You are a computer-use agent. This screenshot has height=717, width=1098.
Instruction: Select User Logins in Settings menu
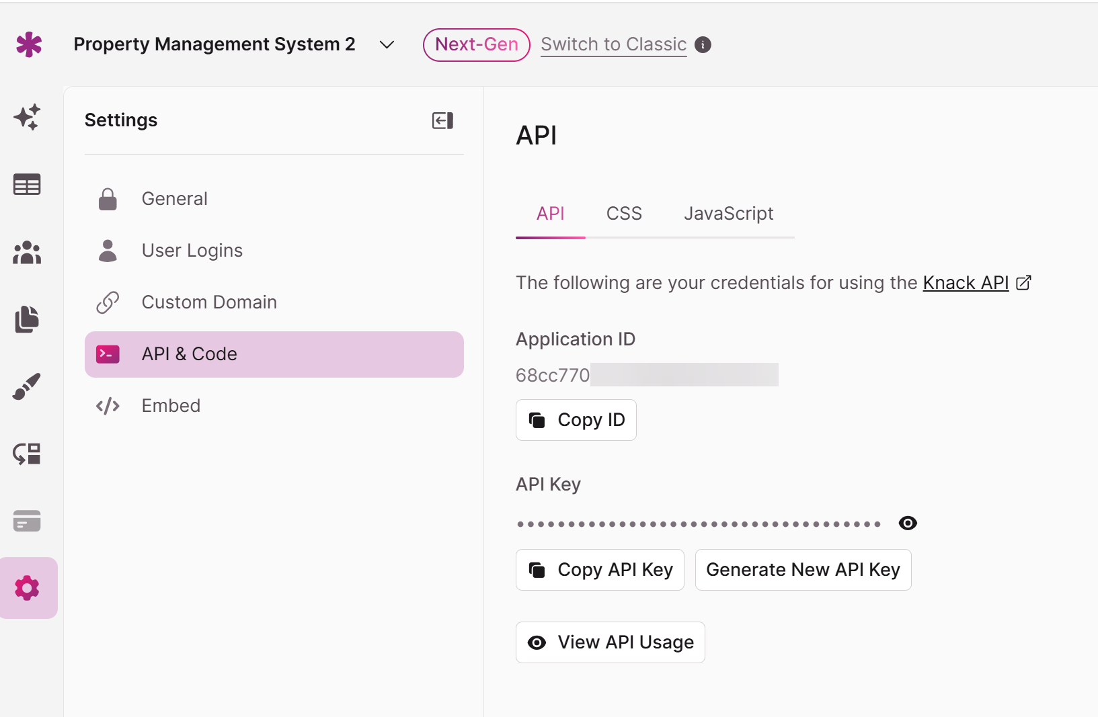pyautogui.click(x=192, y=251)
